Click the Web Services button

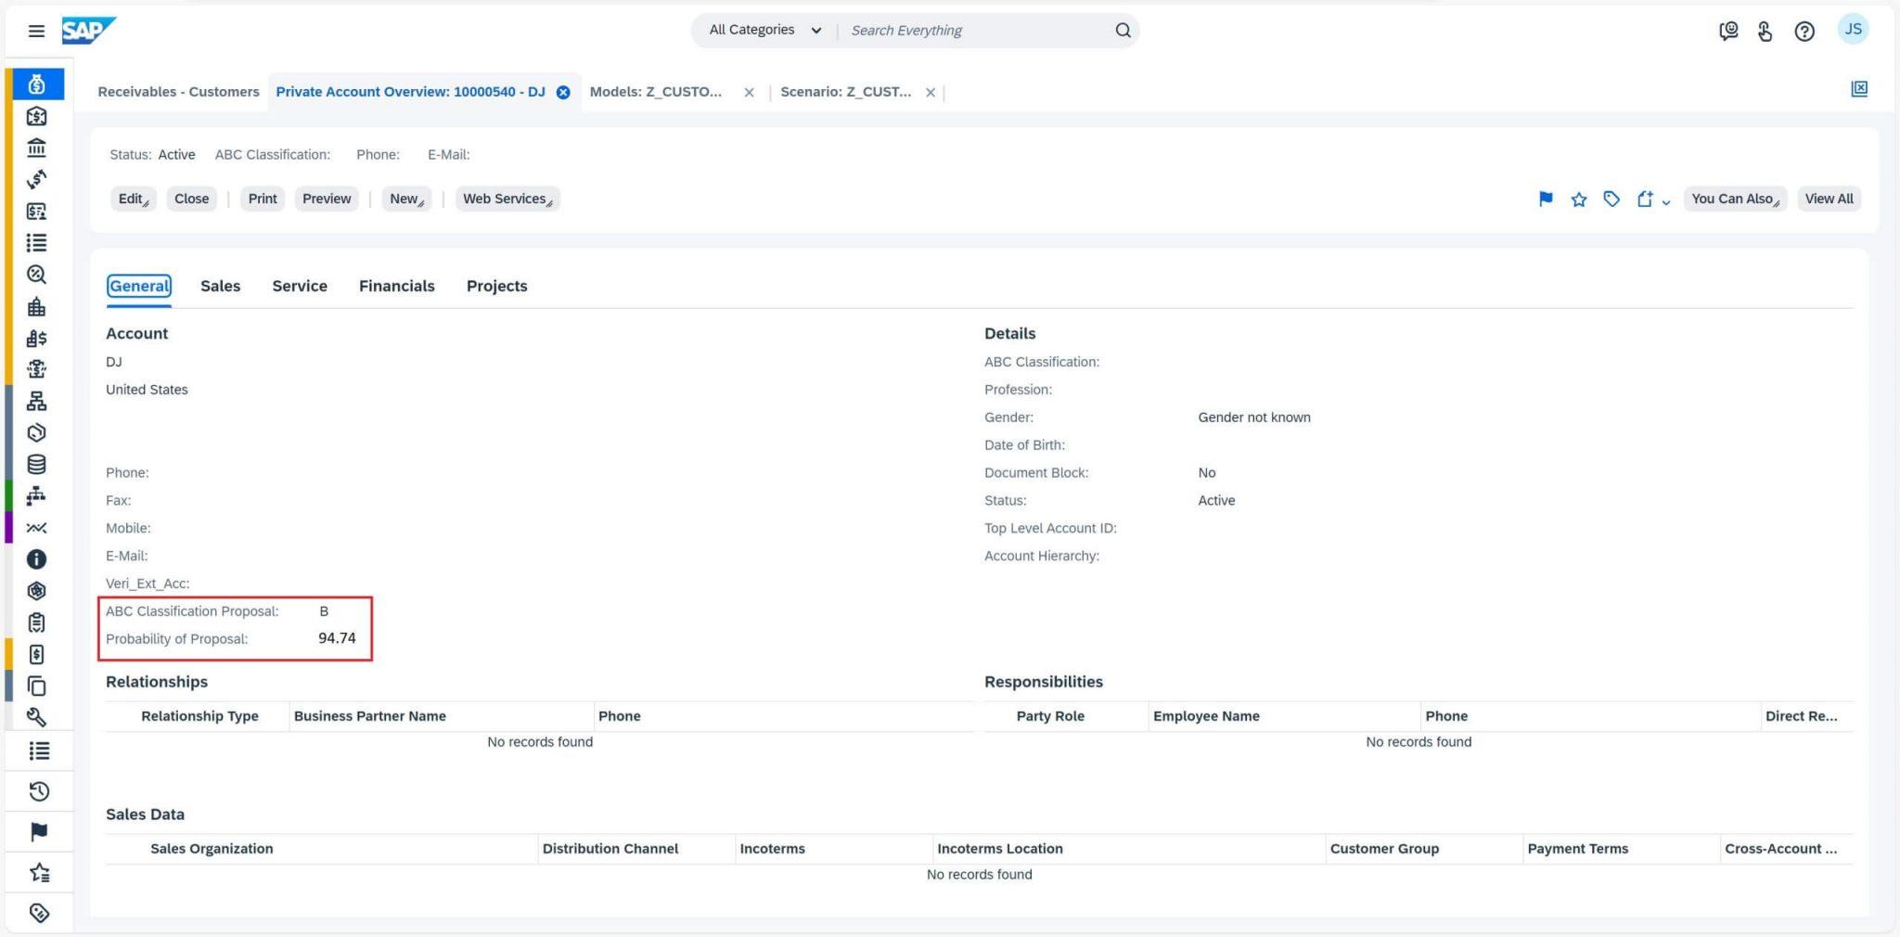click(x=506, y=199)
